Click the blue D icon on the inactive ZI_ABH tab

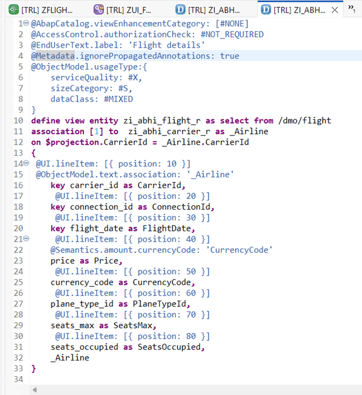(x=181, y=9)
